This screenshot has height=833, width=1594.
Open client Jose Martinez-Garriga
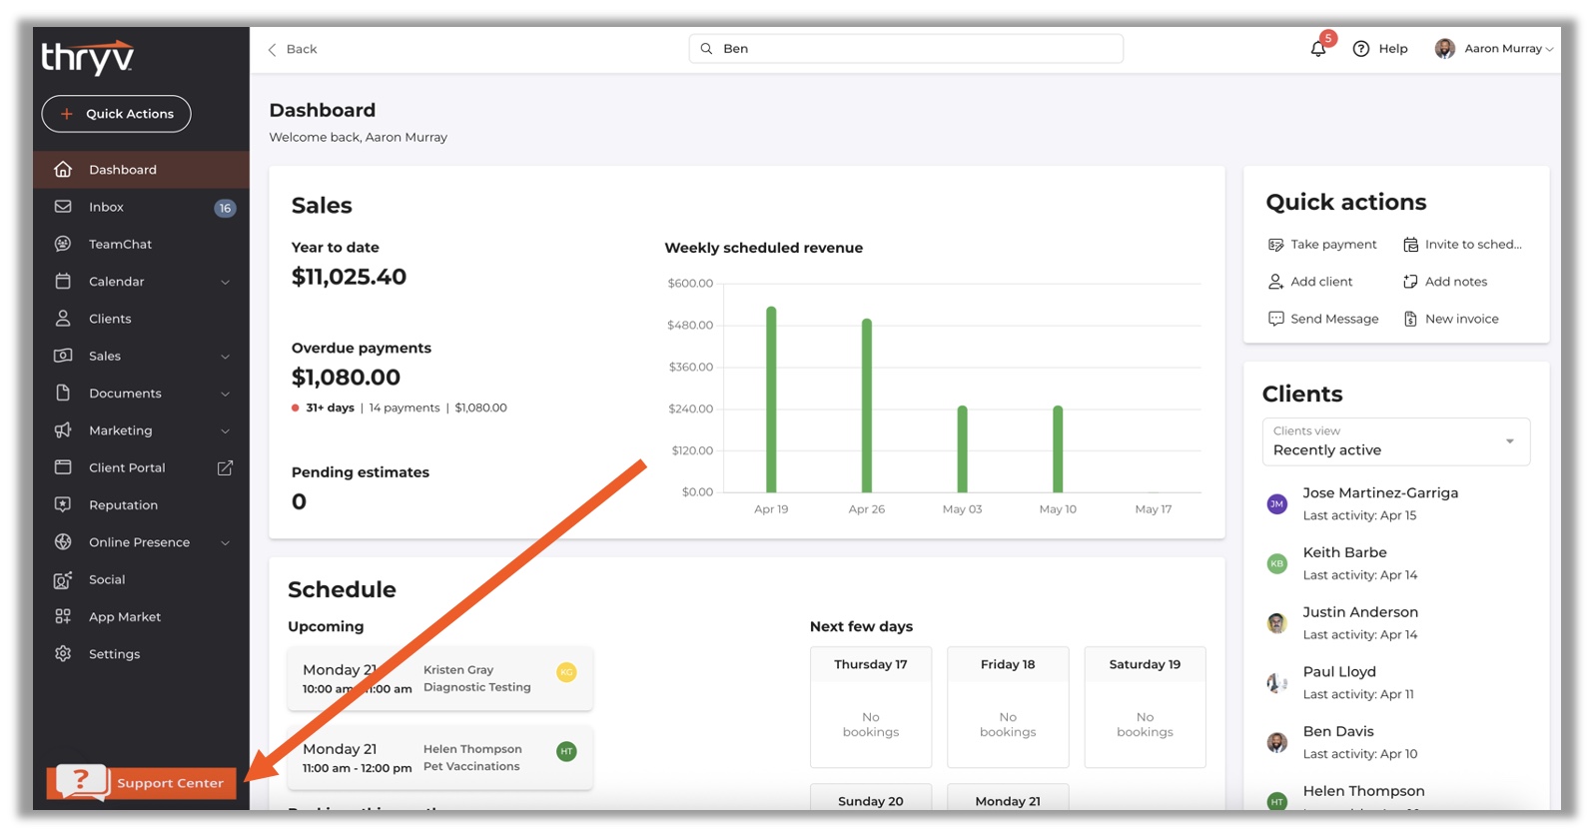(1379, 492)
